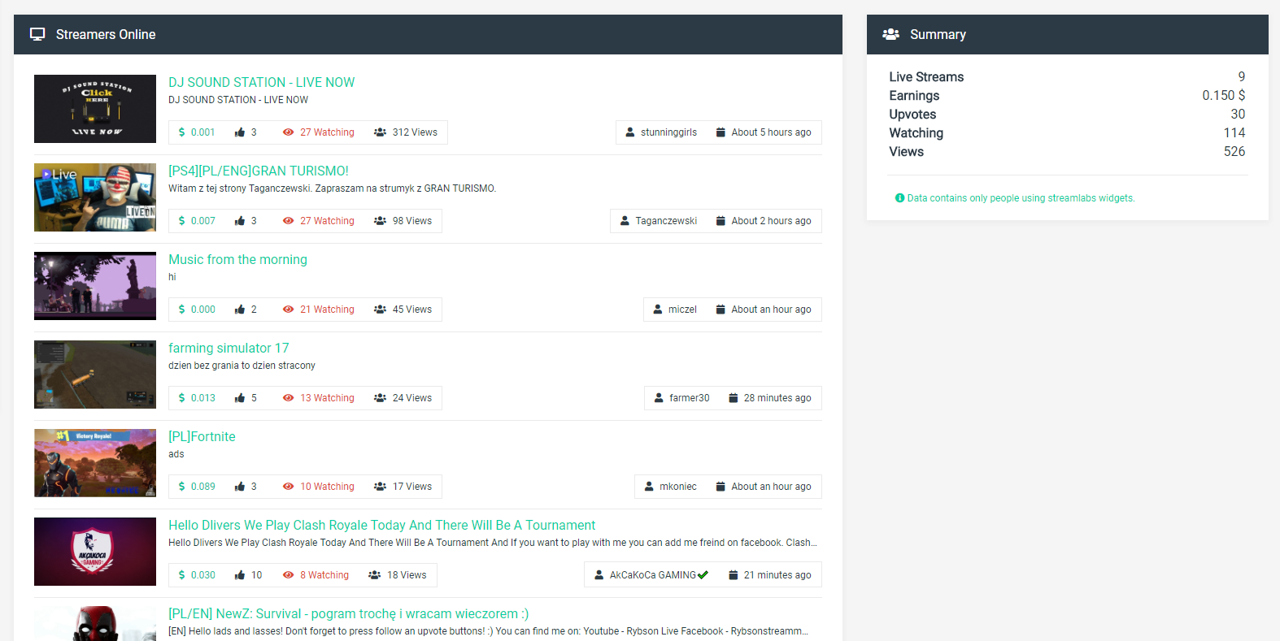Click the 312 Views count

[x=415, y=132]
